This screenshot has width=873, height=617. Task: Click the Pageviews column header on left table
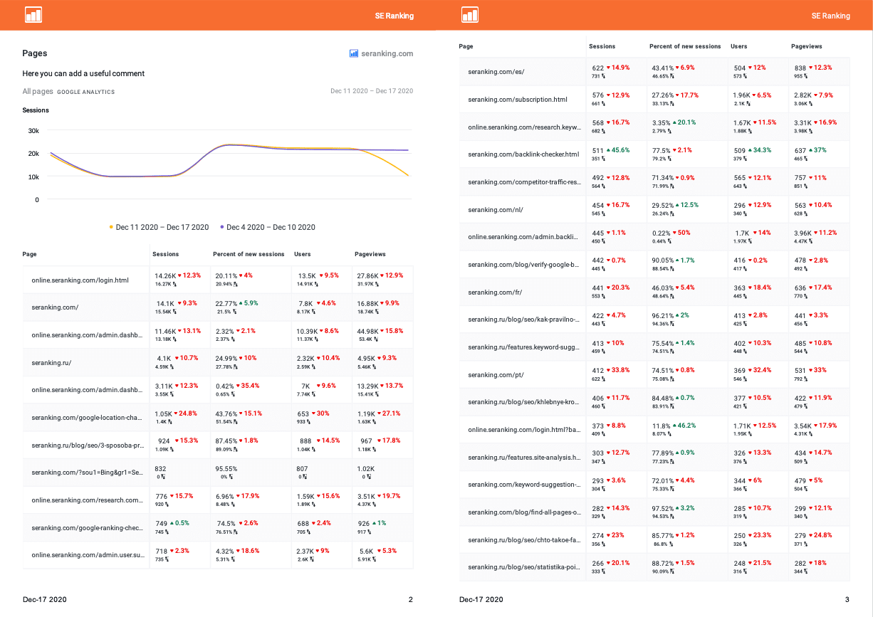pos(370,254)
